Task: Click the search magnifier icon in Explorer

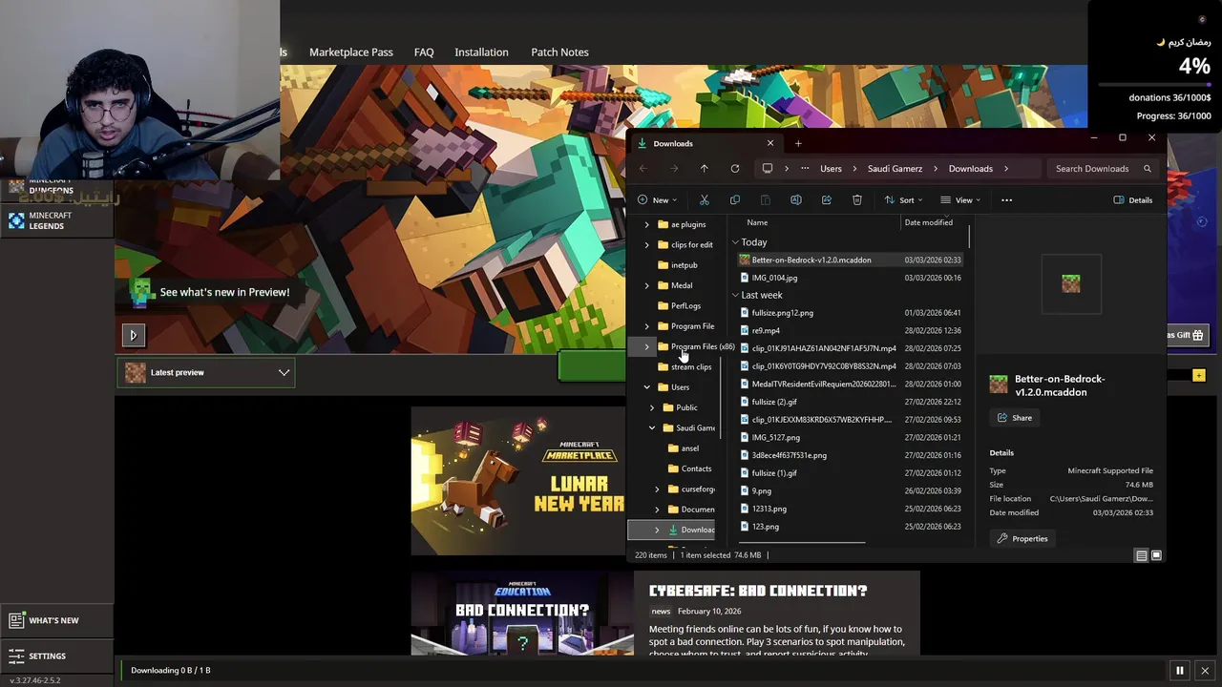Action: pyautogui.click(x=1148, y=169)
